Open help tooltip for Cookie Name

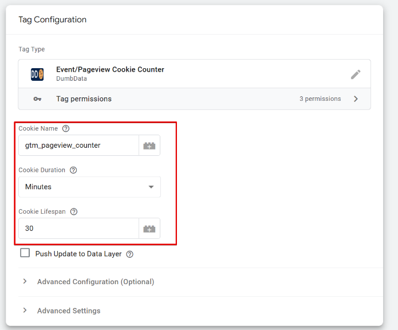click(66, 128)
